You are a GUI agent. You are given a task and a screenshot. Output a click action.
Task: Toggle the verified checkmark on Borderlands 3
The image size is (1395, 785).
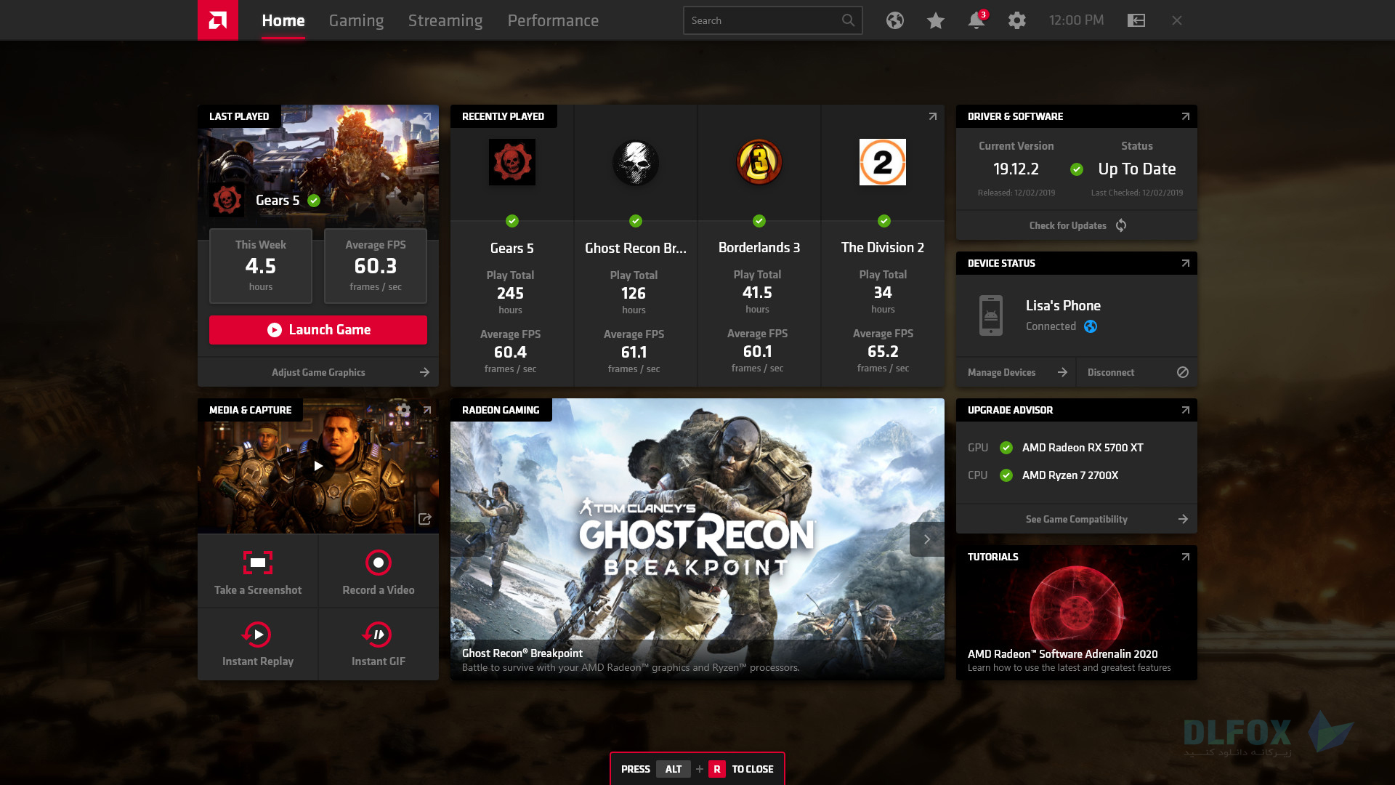coord(758,222)
